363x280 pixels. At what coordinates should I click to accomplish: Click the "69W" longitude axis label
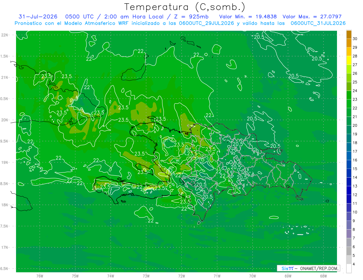coord(288,276)
